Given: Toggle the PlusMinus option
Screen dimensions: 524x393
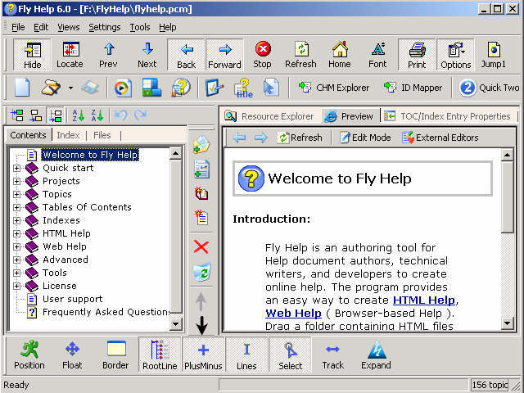Looking at the screenshot, I should [203, 355].
